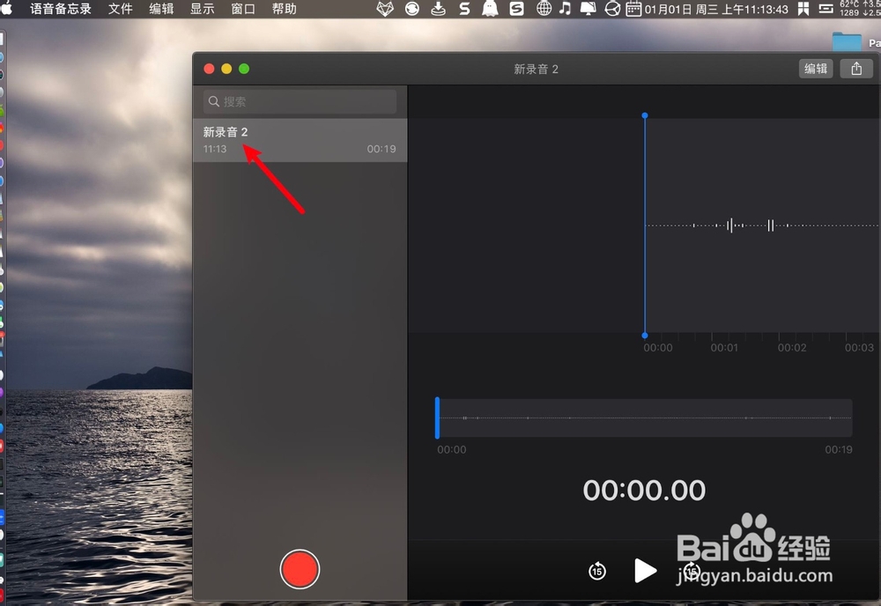This screenshot has width=881, height=606.
Task: Click the forward 15 seconds icon
Action: (692, 571)
